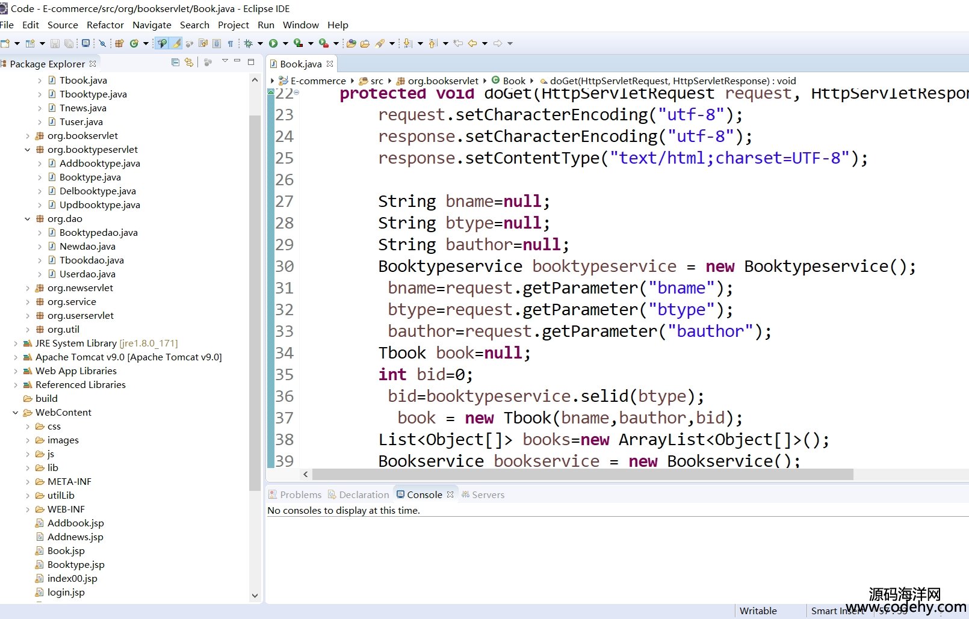Click the Forward navigation arrow icon

[498, 43]
